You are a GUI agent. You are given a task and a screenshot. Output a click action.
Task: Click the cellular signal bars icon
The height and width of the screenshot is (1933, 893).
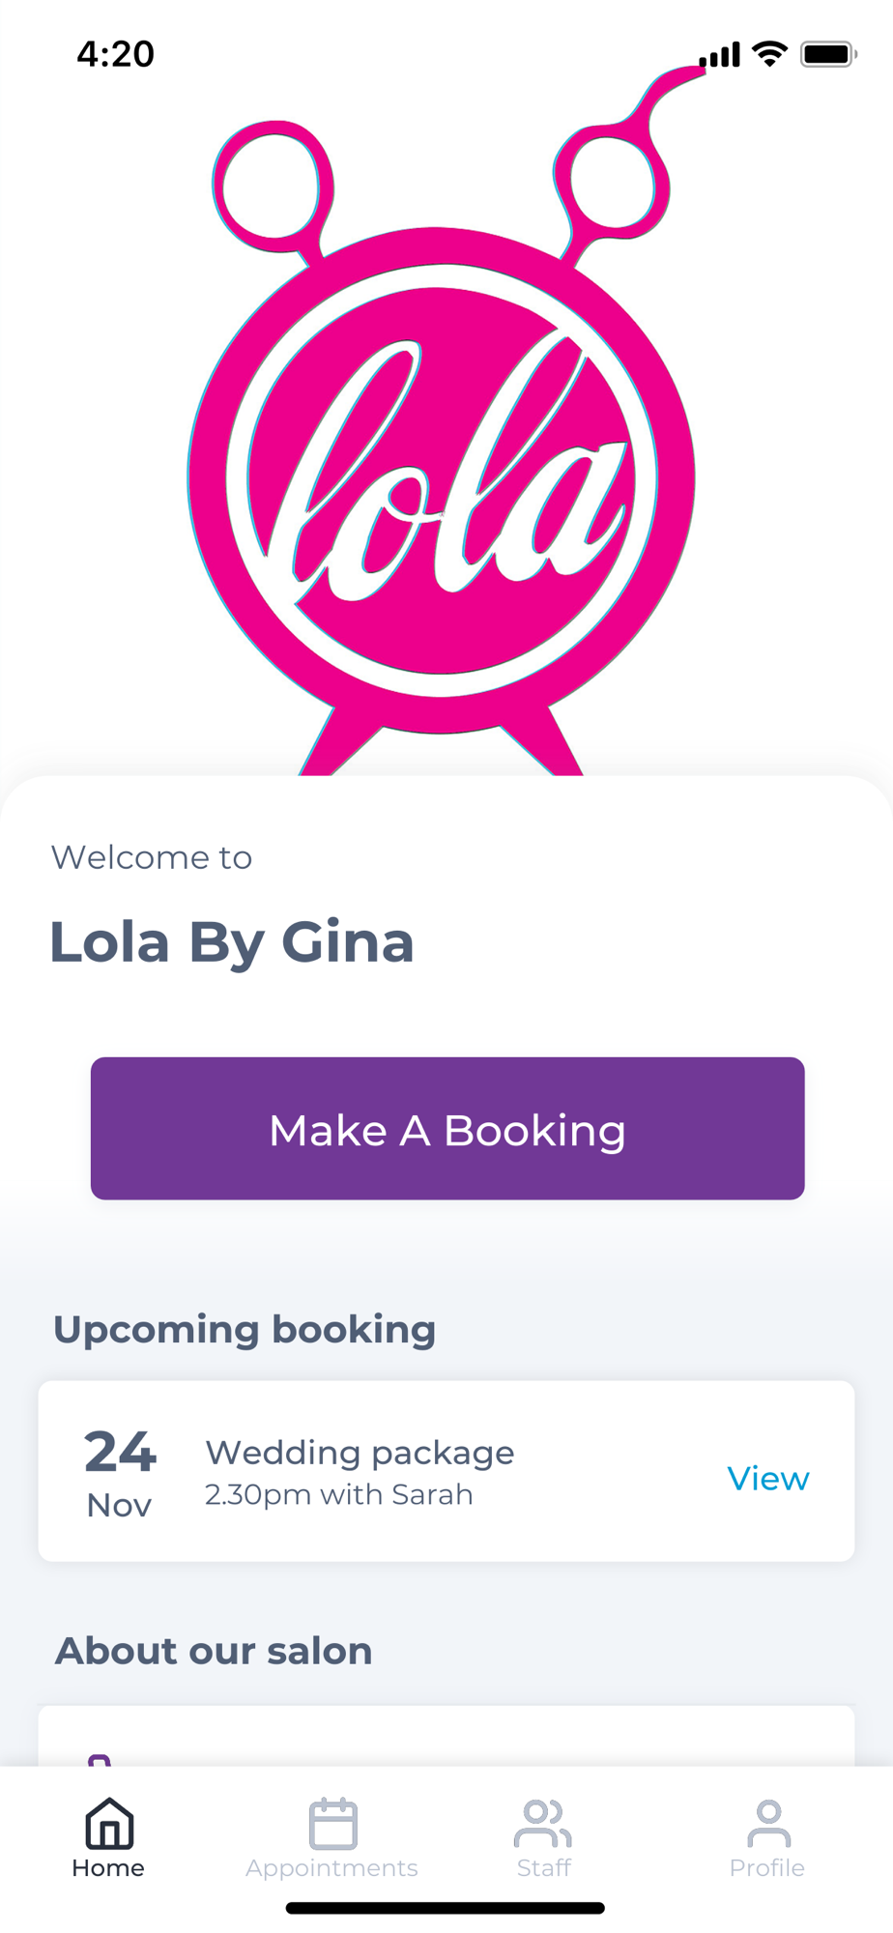[720, 55]
